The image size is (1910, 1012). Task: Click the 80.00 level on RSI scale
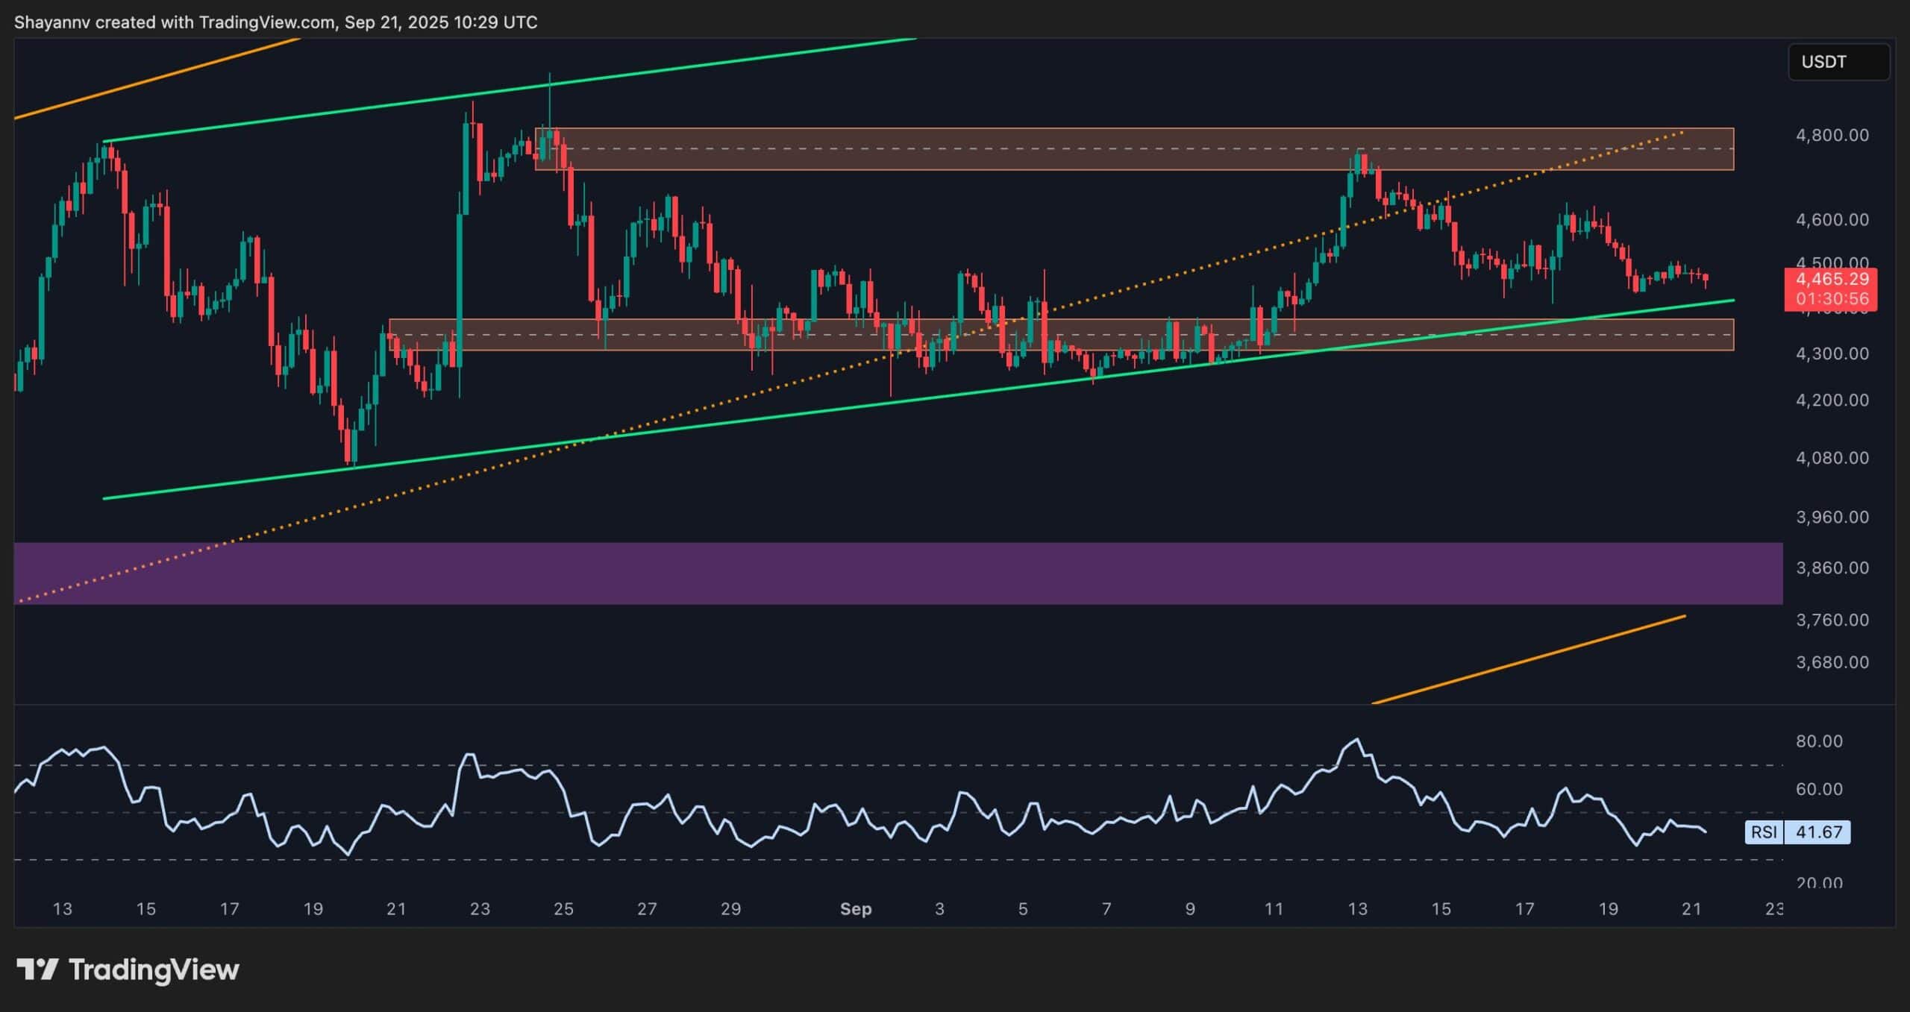click(1819, 741)
